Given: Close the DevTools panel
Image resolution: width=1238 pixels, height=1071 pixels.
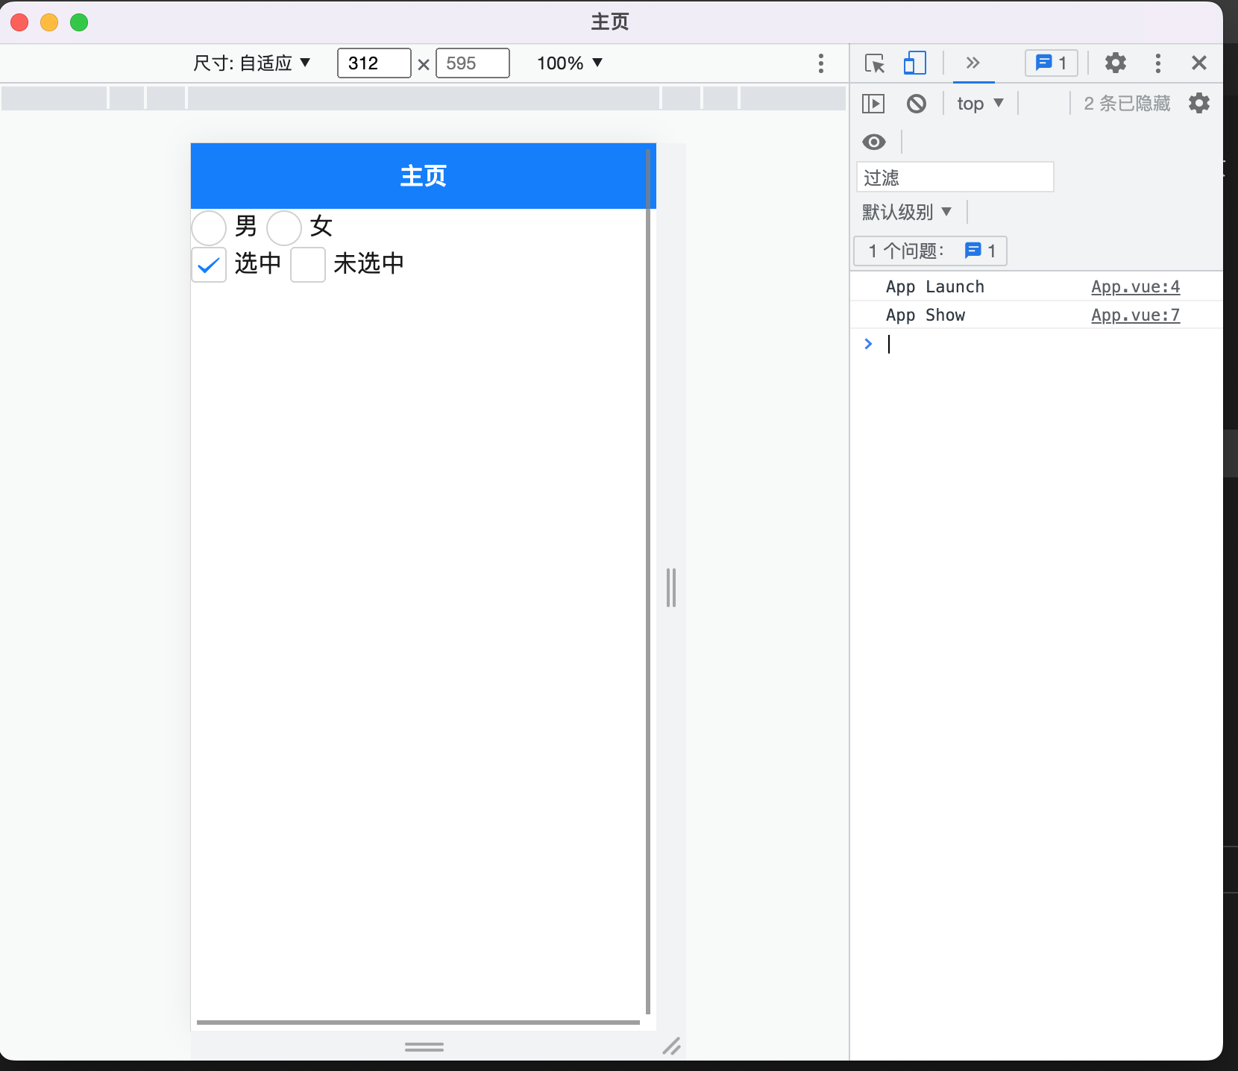Looking at the screenshot, I should 1199,63.
